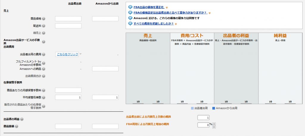This screenshot has width=305, height=136.
Task: Click the 出品者の利益 chart heading
Action: click(x=236, y=36)
